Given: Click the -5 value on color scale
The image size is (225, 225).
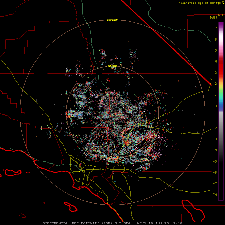Looking at the screenshot, I should pos(215,161).
